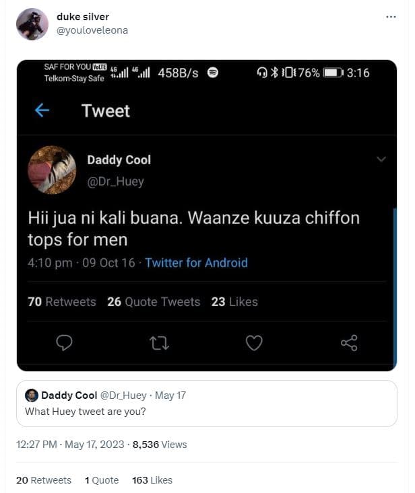Click the retweet arrows icon in screenshot
Image resolution: width=415 pixels, height=493 pixels.
(x=159, y=343)
